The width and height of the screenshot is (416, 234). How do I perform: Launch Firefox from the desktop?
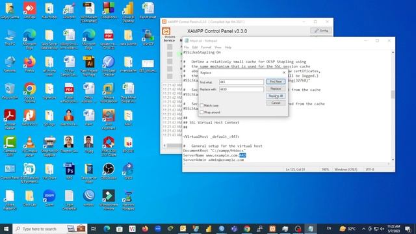(29, 64)
